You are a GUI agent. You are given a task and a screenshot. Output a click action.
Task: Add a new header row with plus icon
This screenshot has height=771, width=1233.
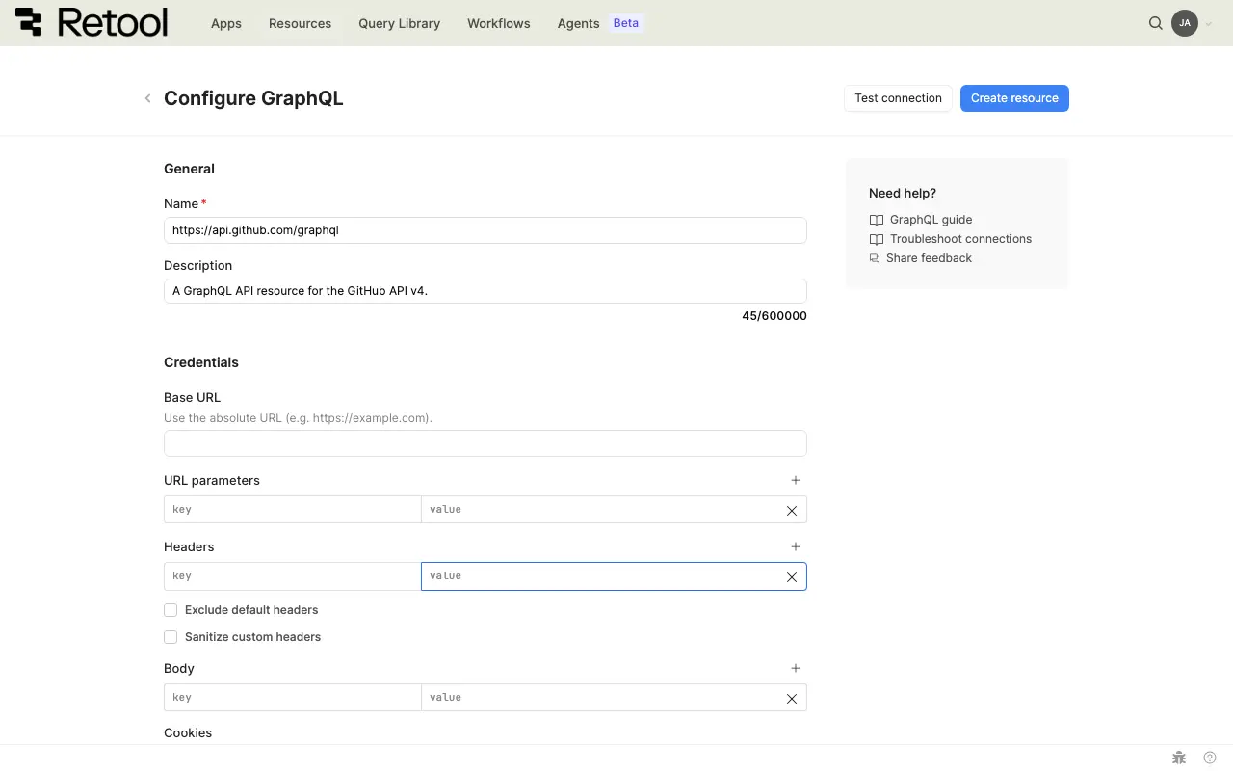[796, 546]
